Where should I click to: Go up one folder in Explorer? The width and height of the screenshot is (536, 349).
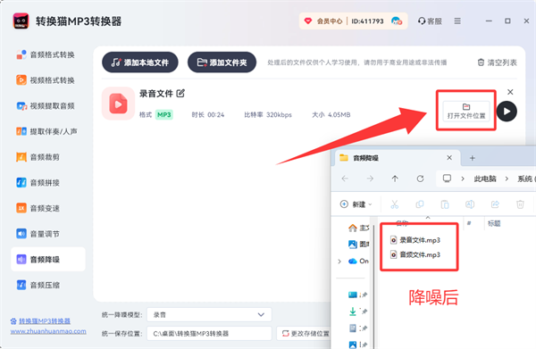395,179
